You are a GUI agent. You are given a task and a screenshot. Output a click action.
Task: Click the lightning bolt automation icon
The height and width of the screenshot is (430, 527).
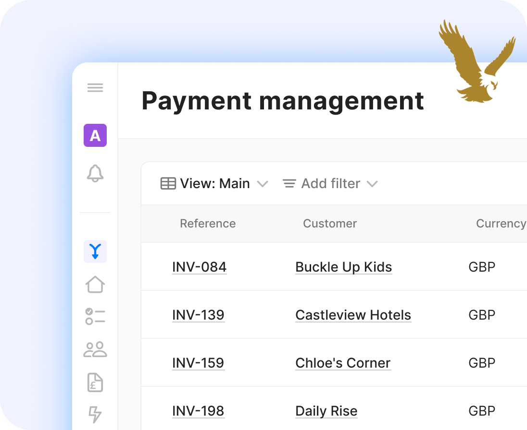[x=95, y=414]
